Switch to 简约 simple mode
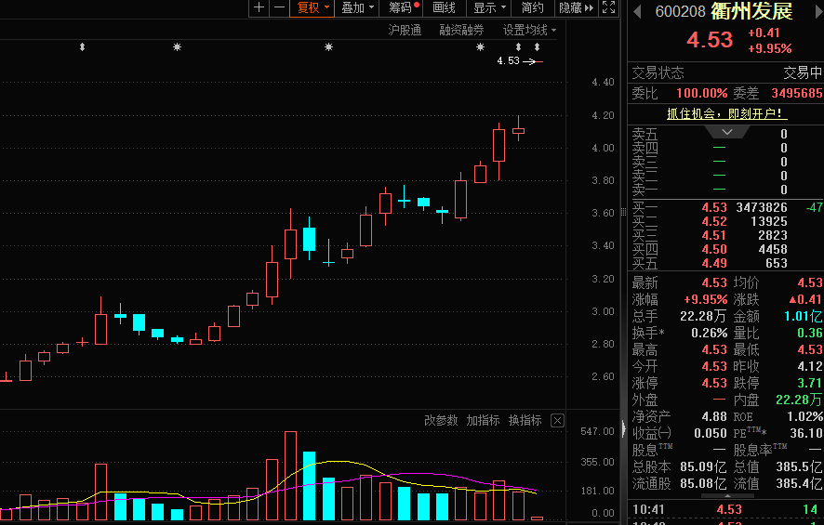 pyautogui.click(x=532, y=7)
